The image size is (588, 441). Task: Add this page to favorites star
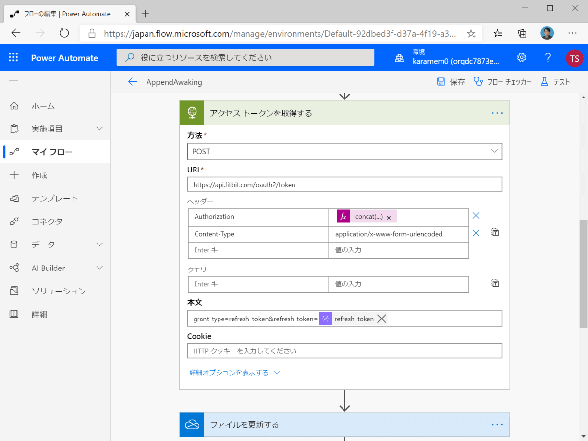471,33
